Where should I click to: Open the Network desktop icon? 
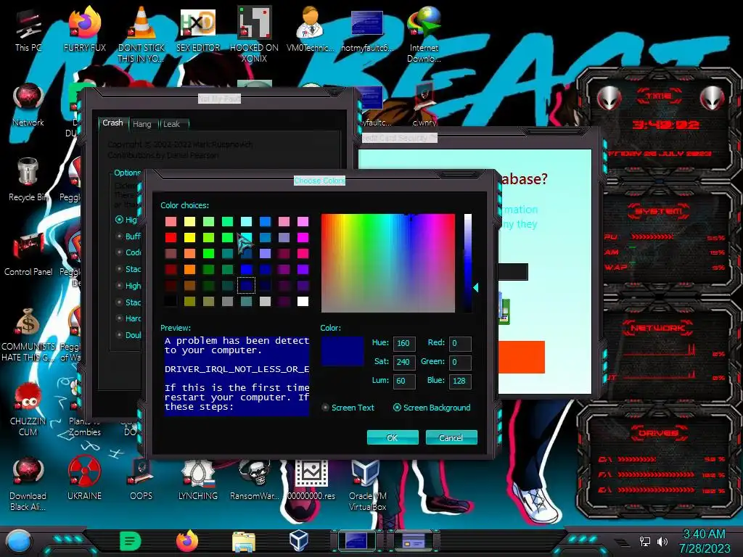tap(28, 105)
